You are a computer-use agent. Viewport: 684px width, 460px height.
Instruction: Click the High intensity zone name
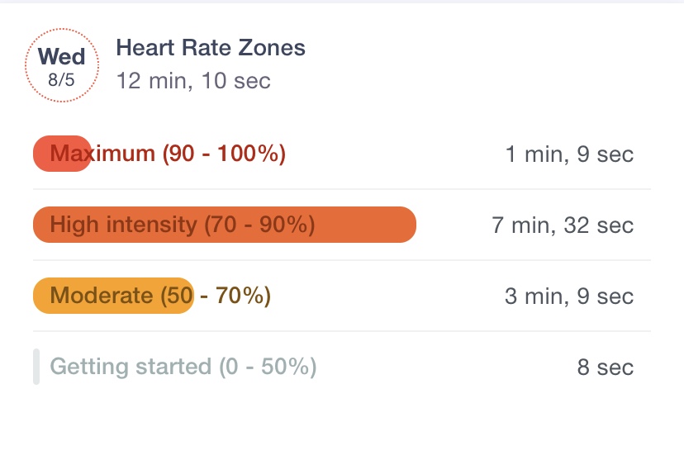click(124, 225)
